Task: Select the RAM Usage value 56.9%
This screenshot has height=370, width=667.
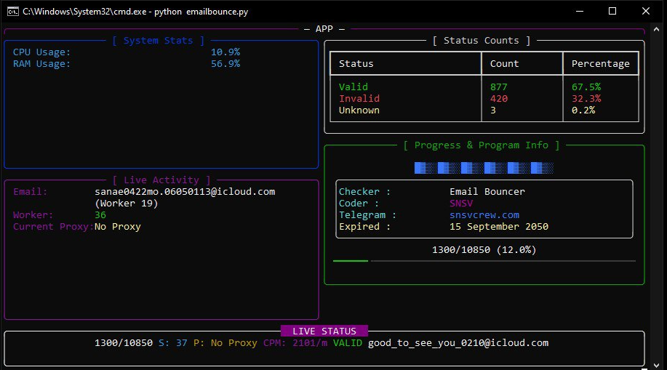Action: [225, 64]
